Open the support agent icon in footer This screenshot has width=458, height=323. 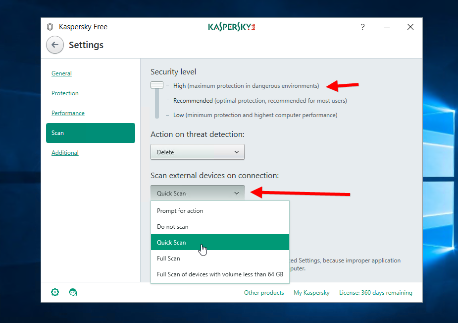(73, 292)
